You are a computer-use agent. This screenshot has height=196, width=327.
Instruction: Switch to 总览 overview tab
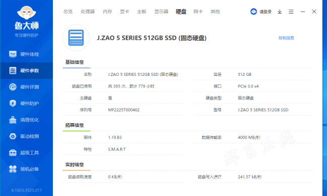pyautogui.click(x=68, y=12)
